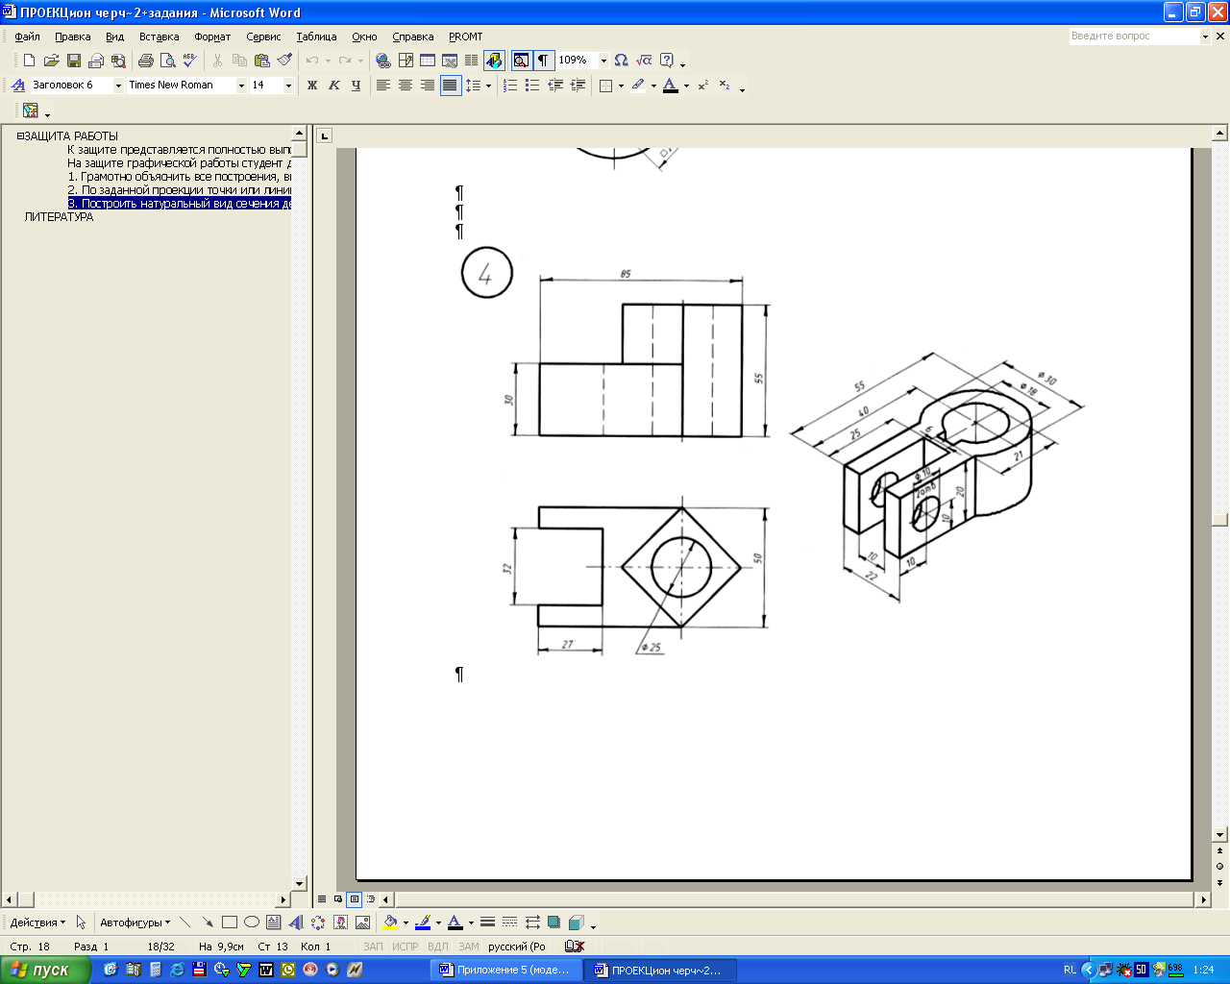Toggle the drawing toolbar
The height and width of the screenshot is (984, 1230).
pos(494,61)
